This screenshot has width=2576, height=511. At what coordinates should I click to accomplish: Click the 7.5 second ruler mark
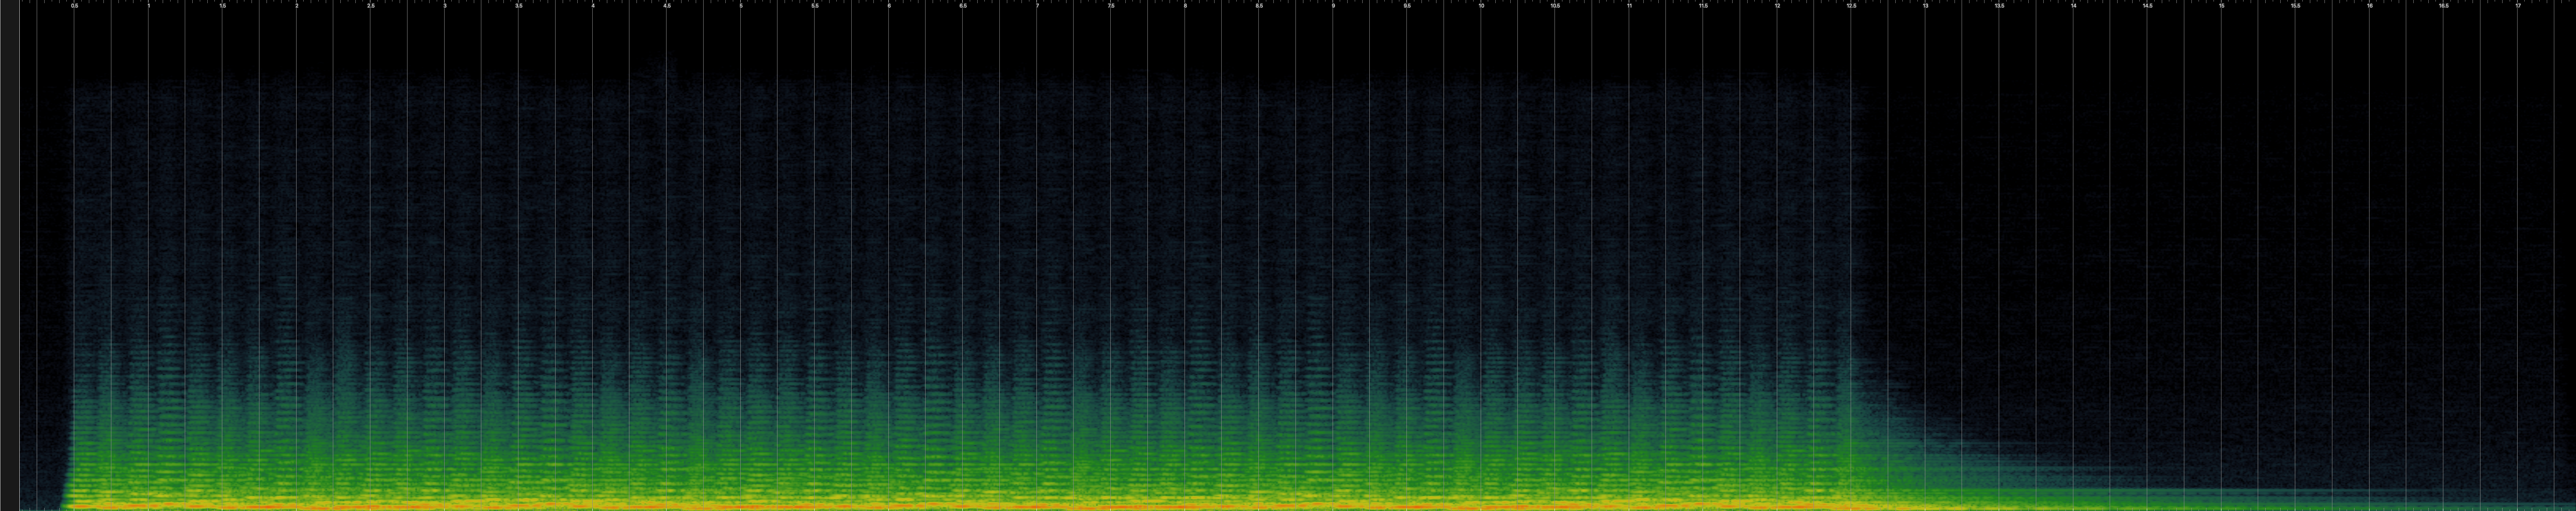[x=1111, y=6]
